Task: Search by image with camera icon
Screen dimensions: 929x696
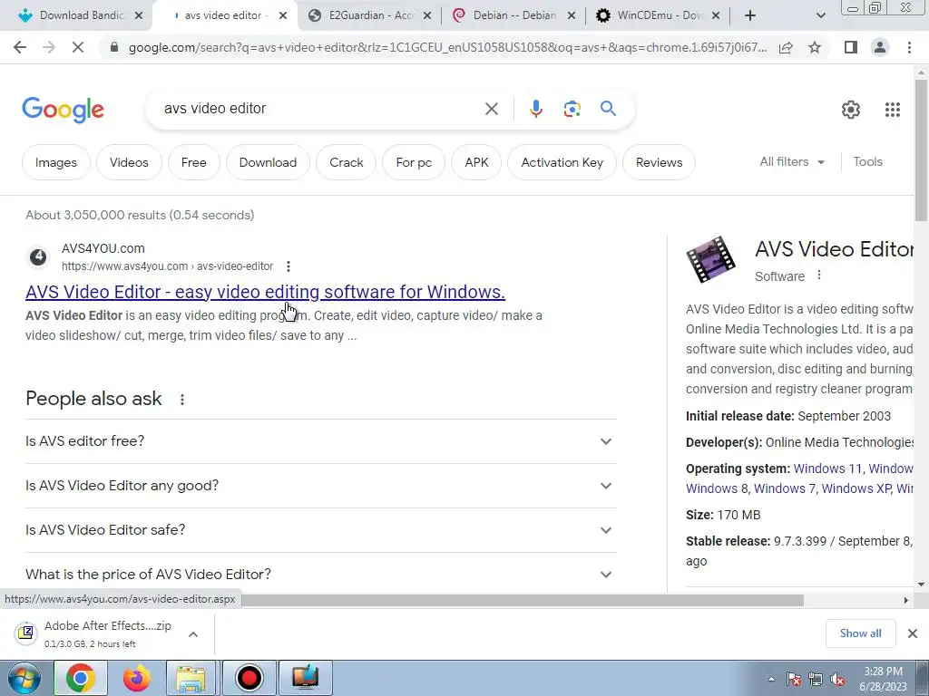Action: point(572,109)
